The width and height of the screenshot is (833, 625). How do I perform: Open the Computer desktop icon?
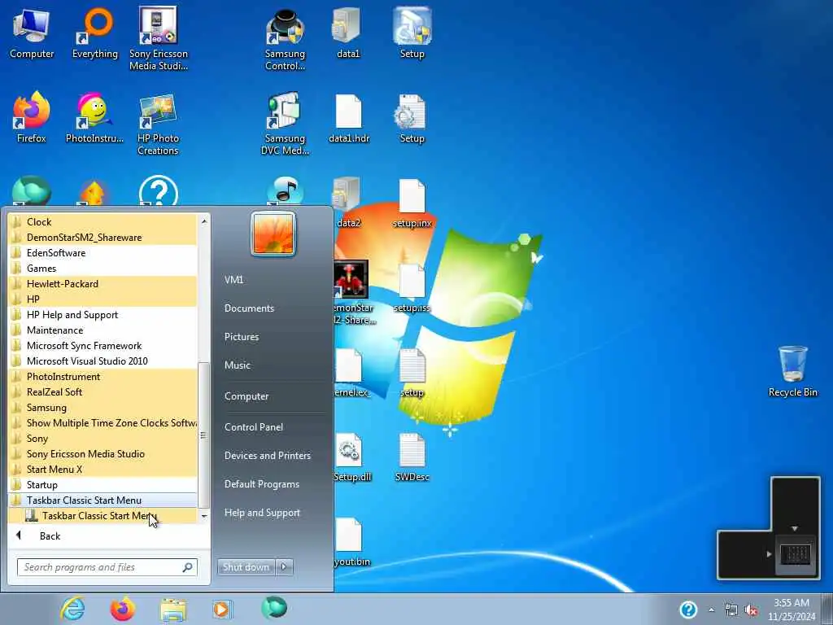click(32, 33)
